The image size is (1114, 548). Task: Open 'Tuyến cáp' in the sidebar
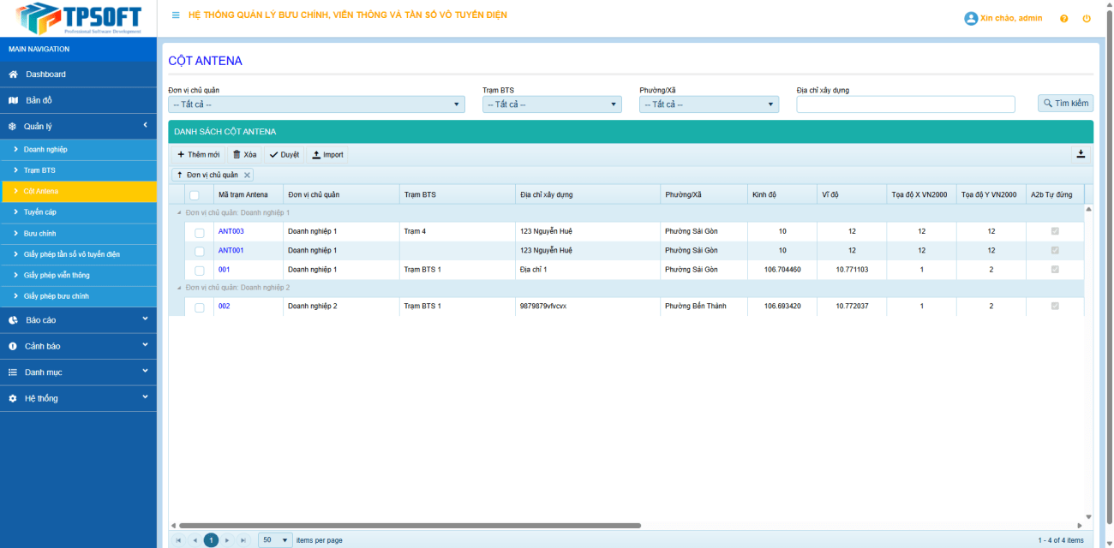40,211
